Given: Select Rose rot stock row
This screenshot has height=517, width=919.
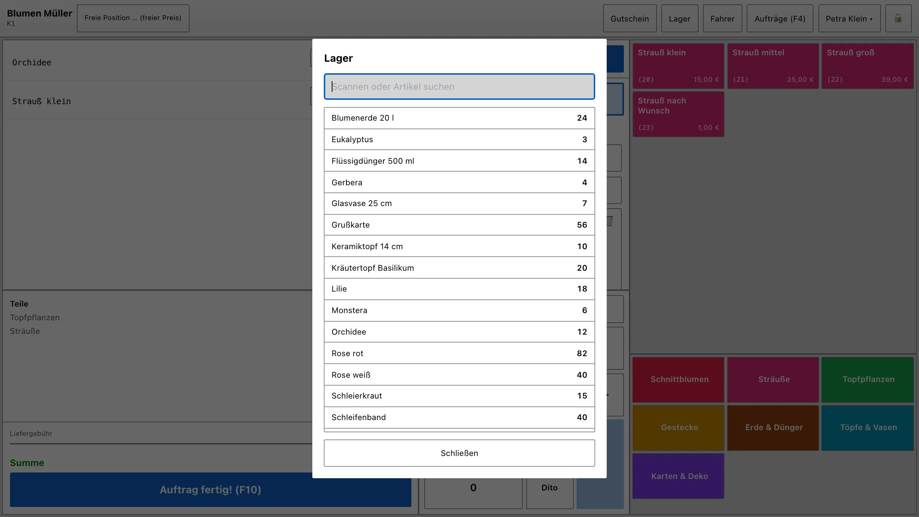Looking at the screenshot, I should [459, 353].
